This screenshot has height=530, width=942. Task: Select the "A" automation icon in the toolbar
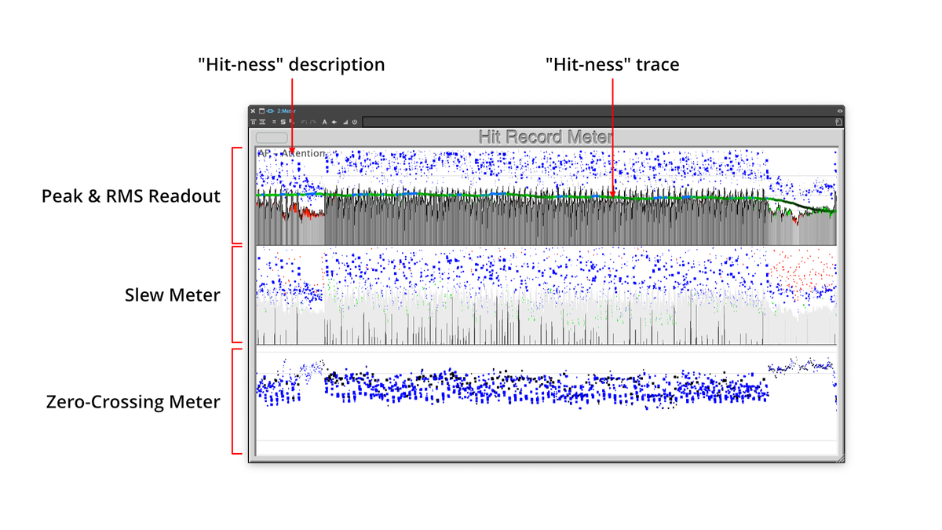[x=324, y=122]
